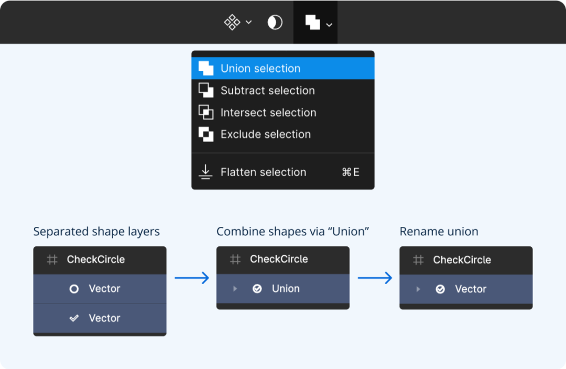Toggle the mask half-circle icon
This screenshot has width=566, height=369.
275,23
